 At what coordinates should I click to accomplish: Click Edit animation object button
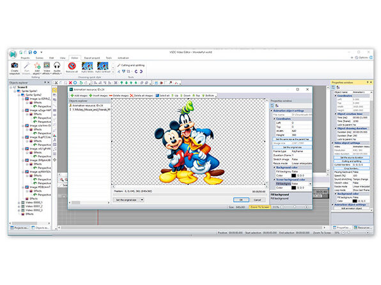pyautogui.click(x=352, y=208)
